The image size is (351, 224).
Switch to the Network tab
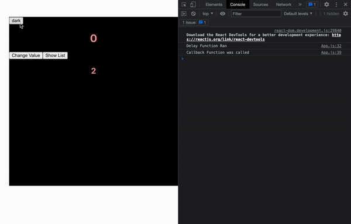click(x=284, y=5)
